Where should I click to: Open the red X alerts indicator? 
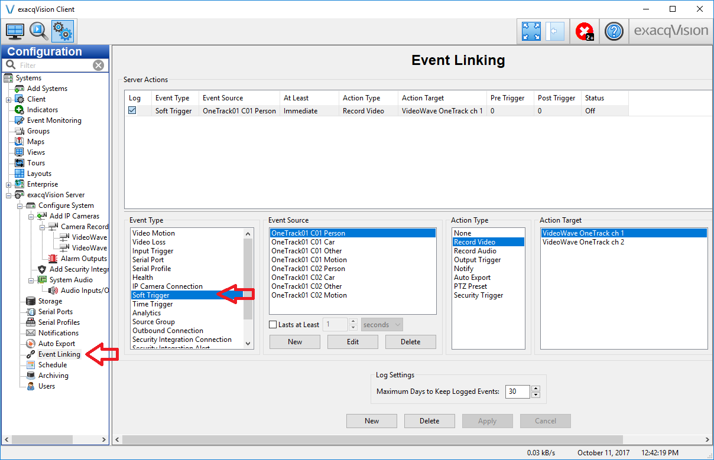tap(585, 31)
